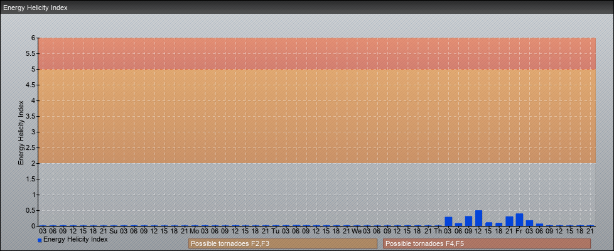Click the Y-axis value 6

point(34,38)
